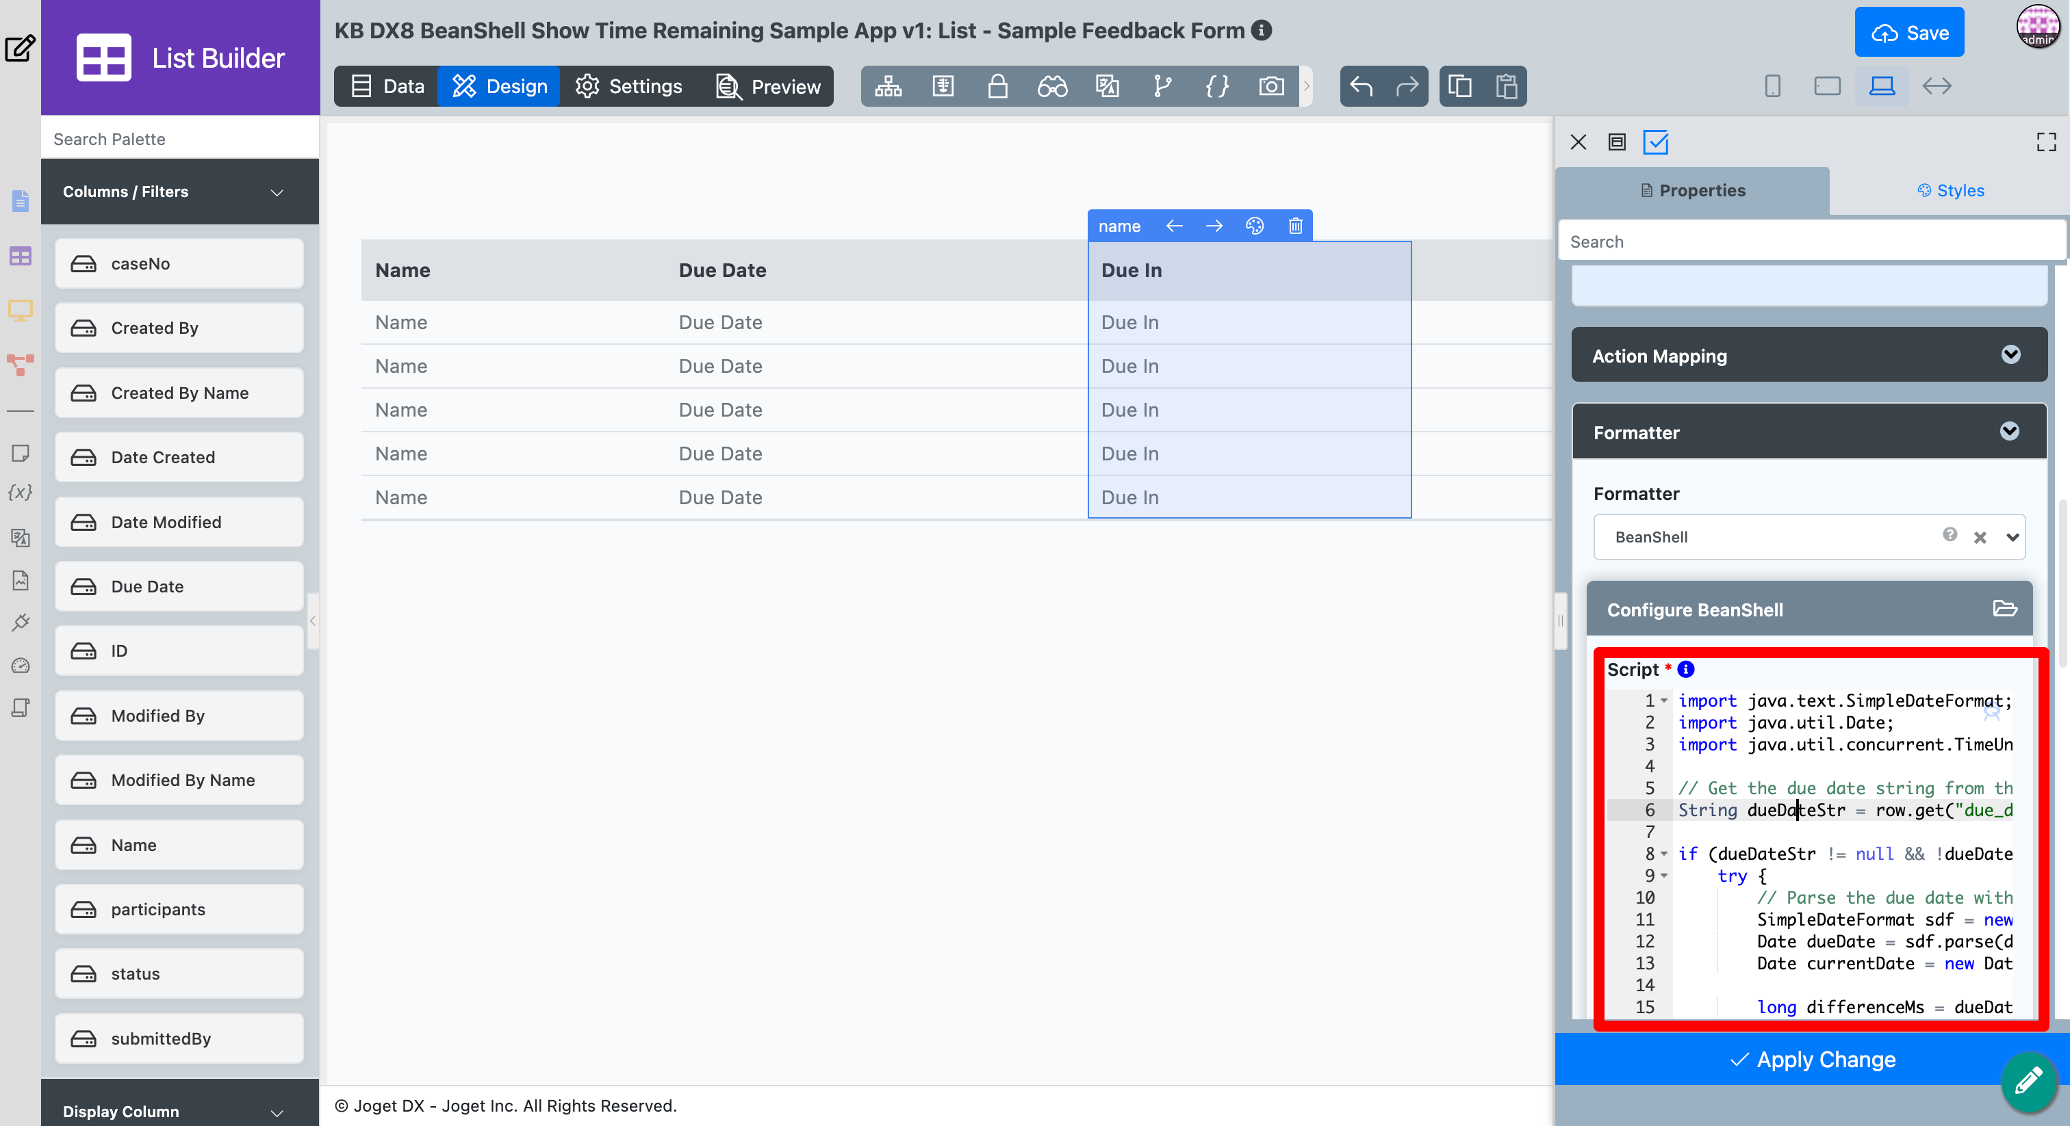This screenshot has width=2070, height=1126.
Task: Delete the name column
Action: pyautogui.click(x=1295, y=226)
